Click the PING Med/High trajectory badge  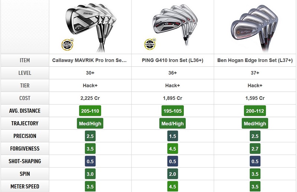(x=173, y=123)
